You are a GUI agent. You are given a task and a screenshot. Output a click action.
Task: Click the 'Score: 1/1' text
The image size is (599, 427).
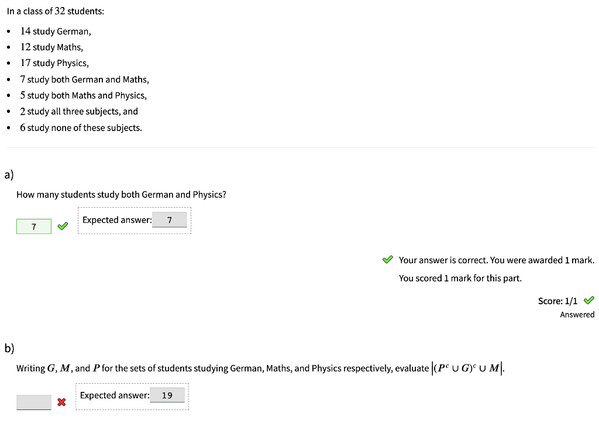[557, 301]
